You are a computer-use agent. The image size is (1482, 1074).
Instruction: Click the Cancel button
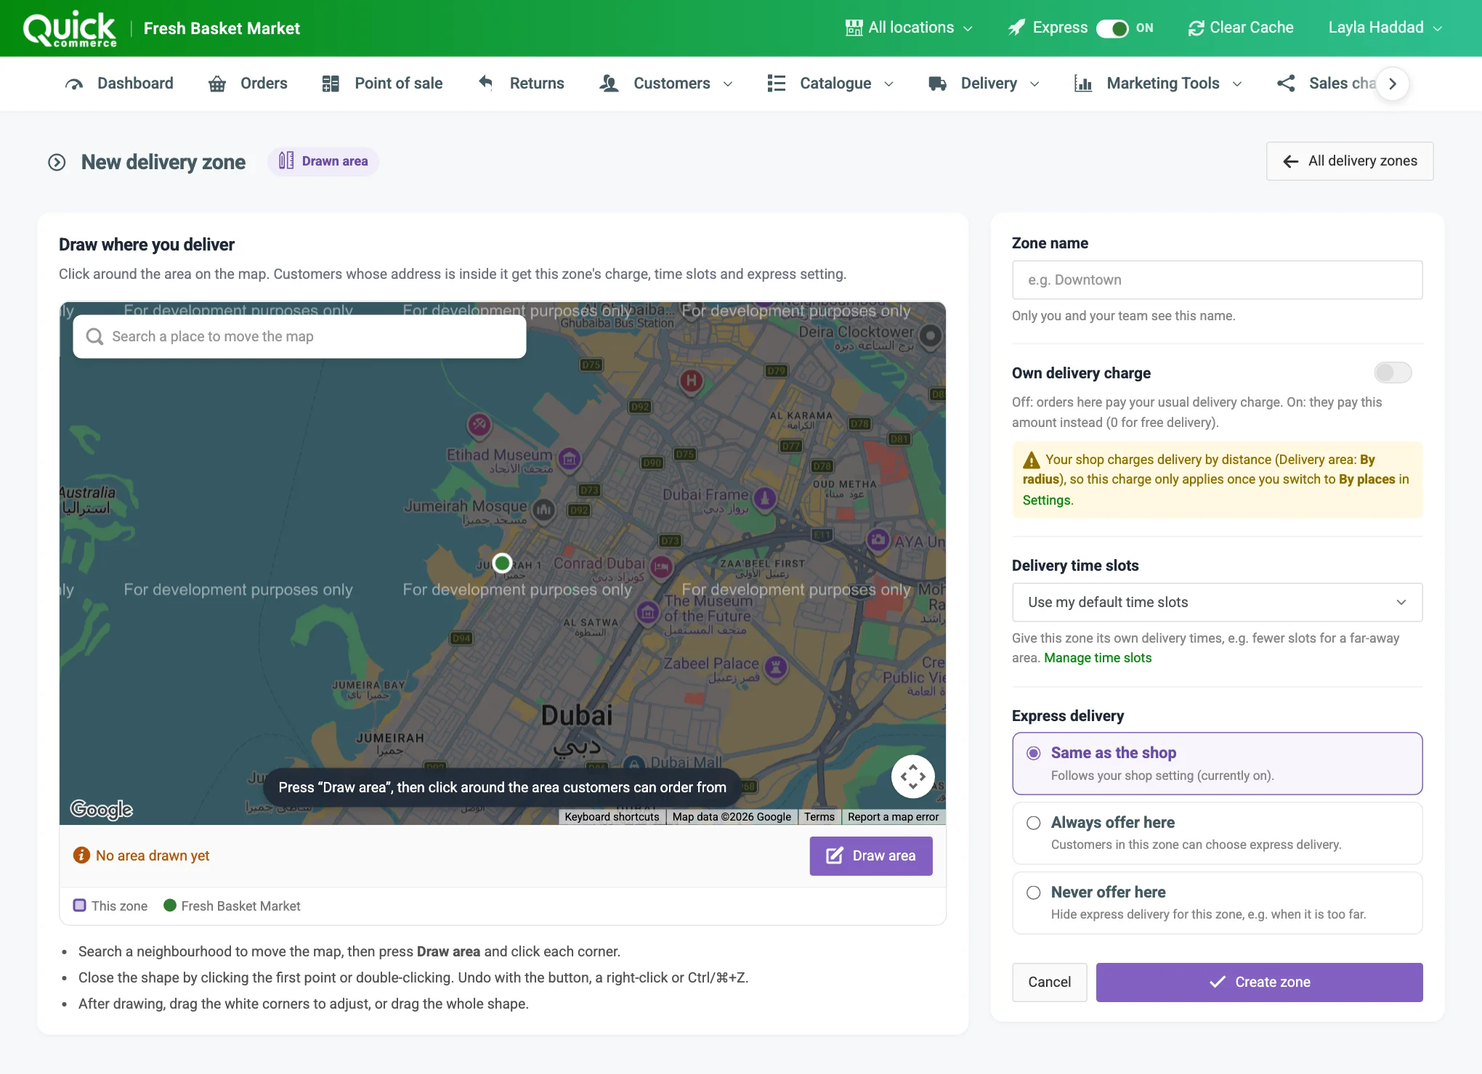tap(1049, 982)
